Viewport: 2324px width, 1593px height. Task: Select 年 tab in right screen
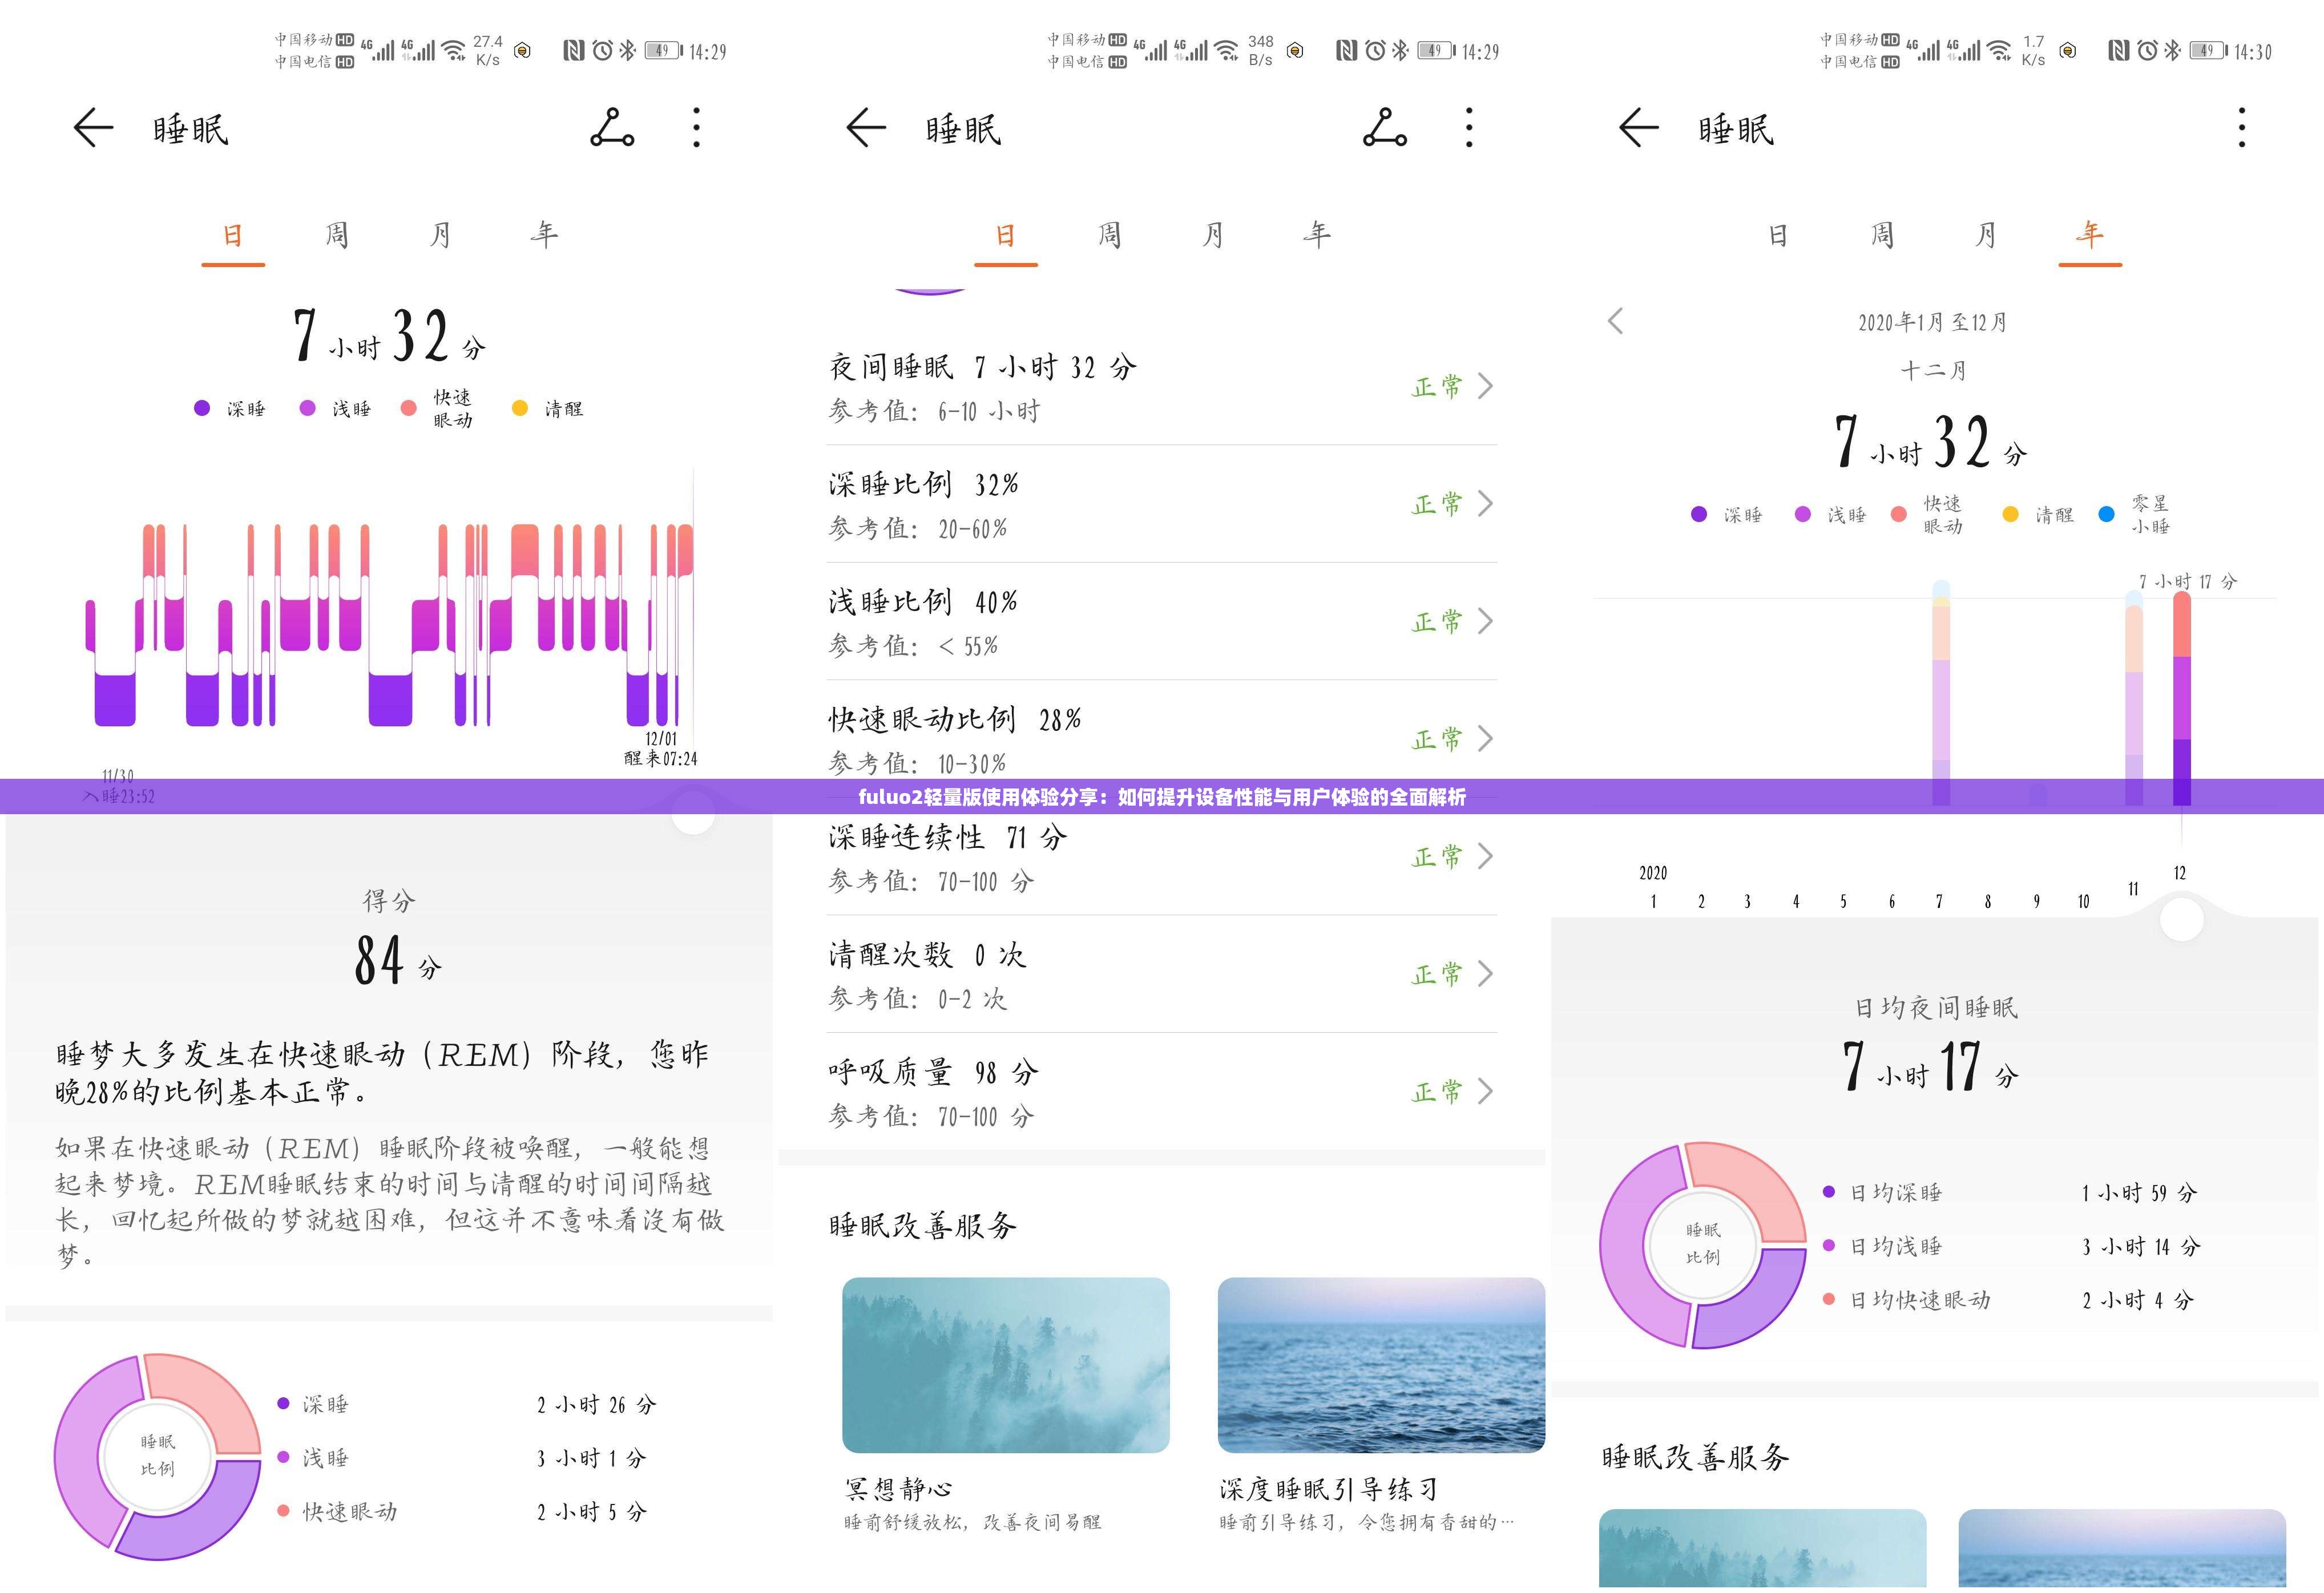tap(2090, 236)
